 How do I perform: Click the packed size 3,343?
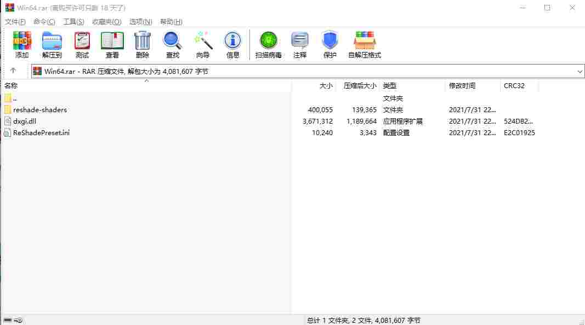click(x=368, y=132)
